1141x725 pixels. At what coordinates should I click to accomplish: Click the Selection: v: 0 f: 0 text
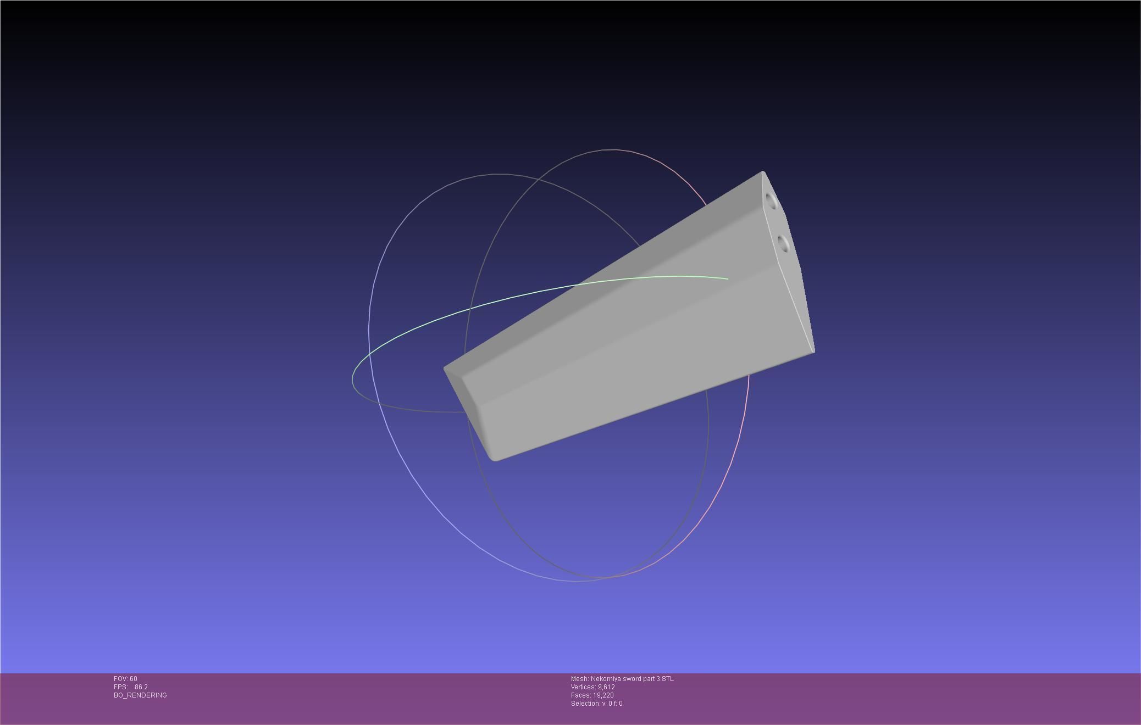(x=596, y=704)
